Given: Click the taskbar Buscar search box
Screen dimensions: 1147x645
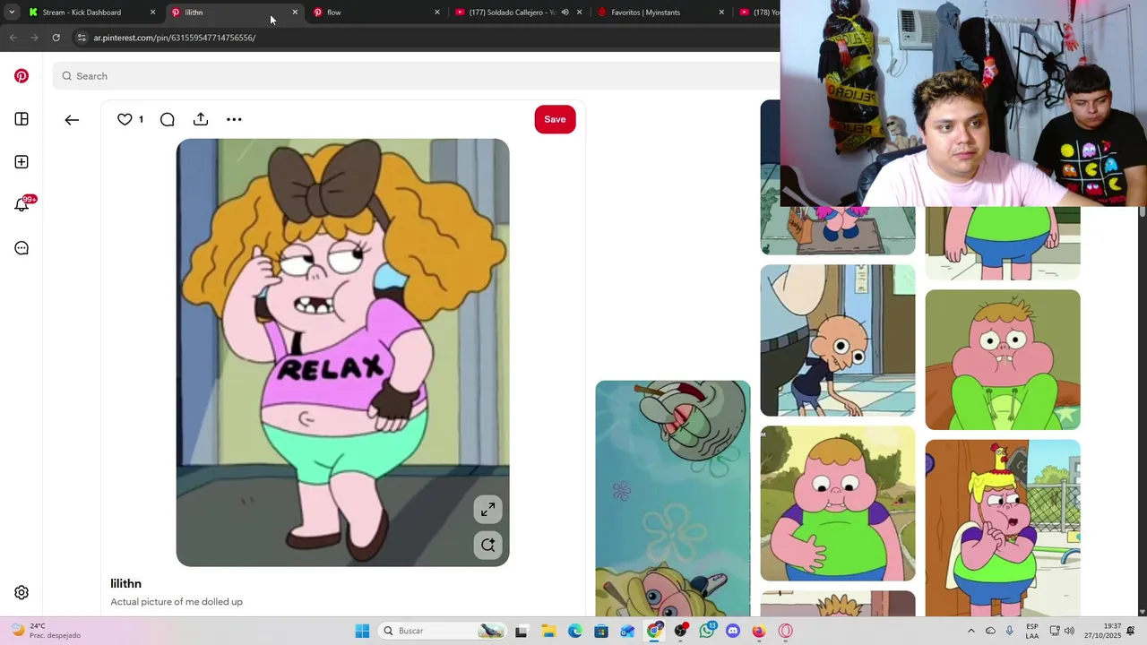Looking at the screenshot, I should click(442, 631).
